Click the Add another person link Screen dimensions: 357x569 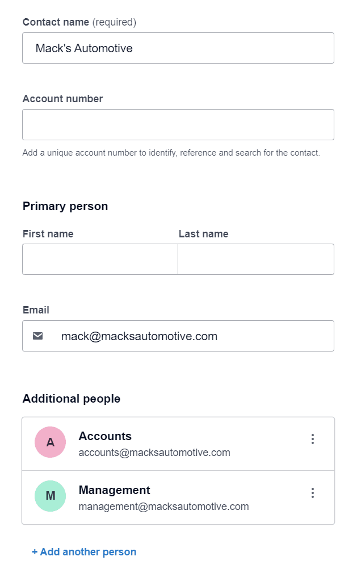(x=84, y=551)
